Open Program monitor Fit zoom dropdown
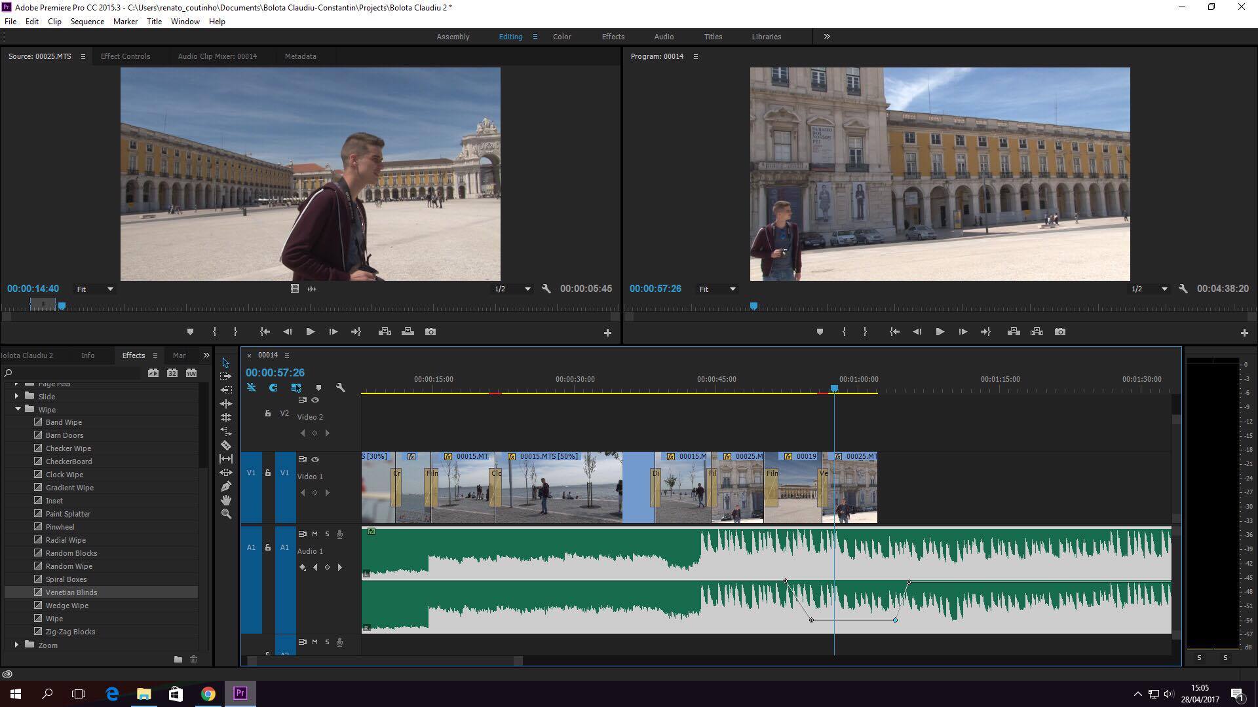This screenshot has height=707, width=1258. pyautogui.click(x=717, y=289)
